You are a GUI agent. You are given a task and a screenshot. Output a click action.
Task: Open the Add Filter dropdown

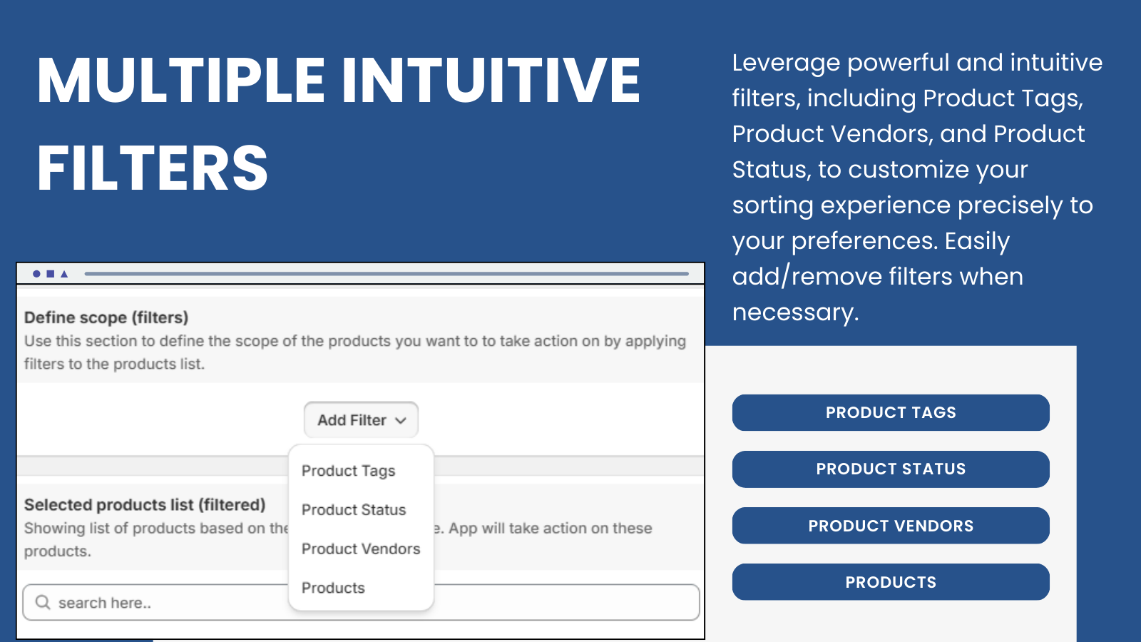pyautogui.click(x=361, y=420)
